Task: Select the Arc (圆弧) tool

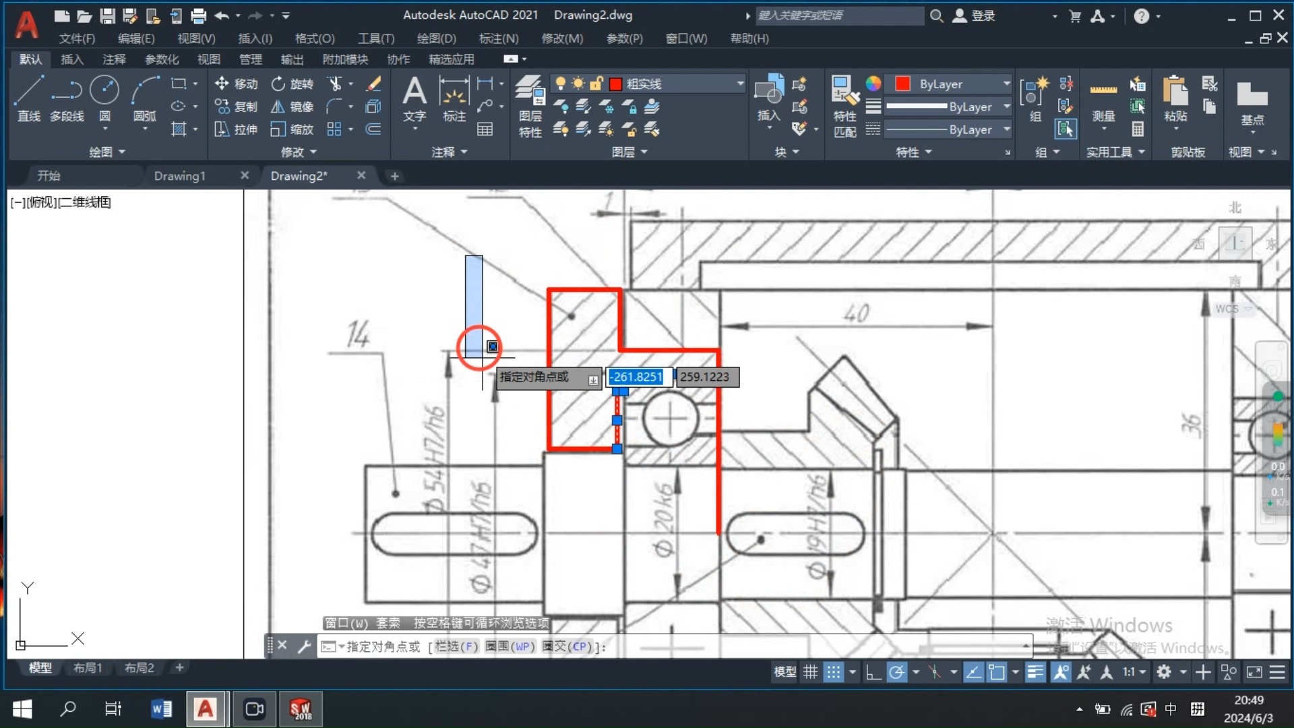Action: [144, 98]
